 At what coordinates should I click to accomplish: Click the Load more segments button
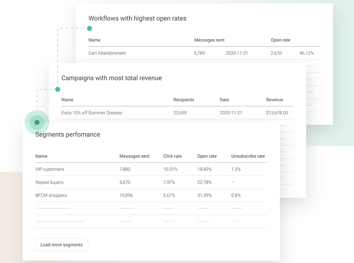click(x=62, y=245)
